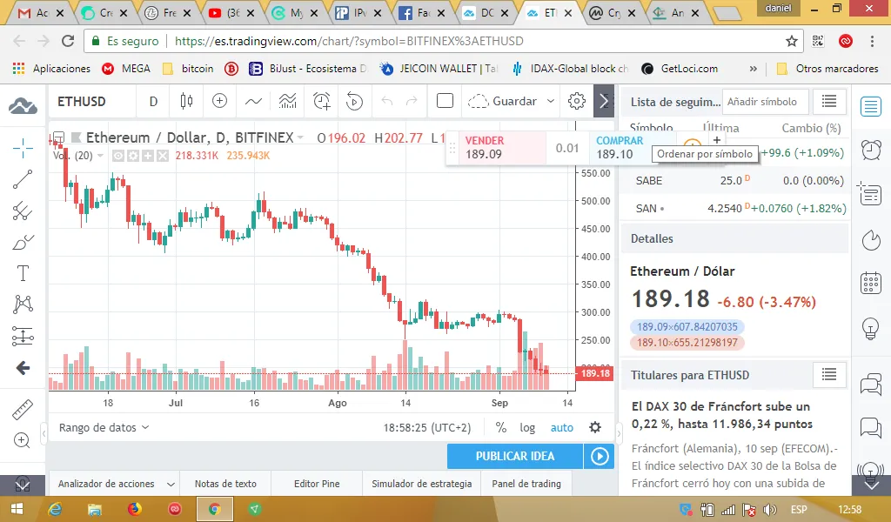Click the VENDER 189.09 sell button
The width and height of the screenshot is (891, 522).
[x=502, y=148]
